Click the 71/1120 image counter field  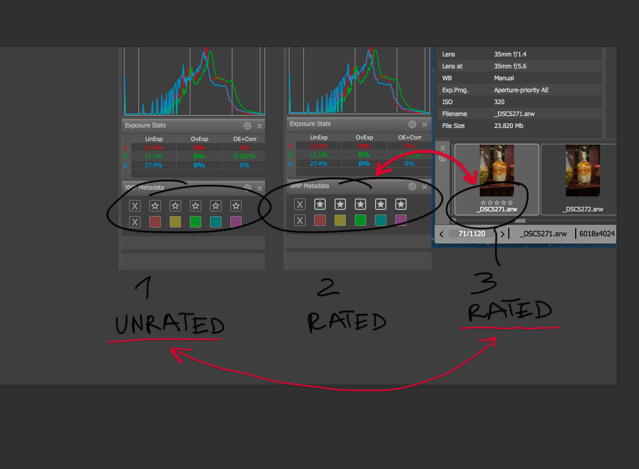pos(471,234)
